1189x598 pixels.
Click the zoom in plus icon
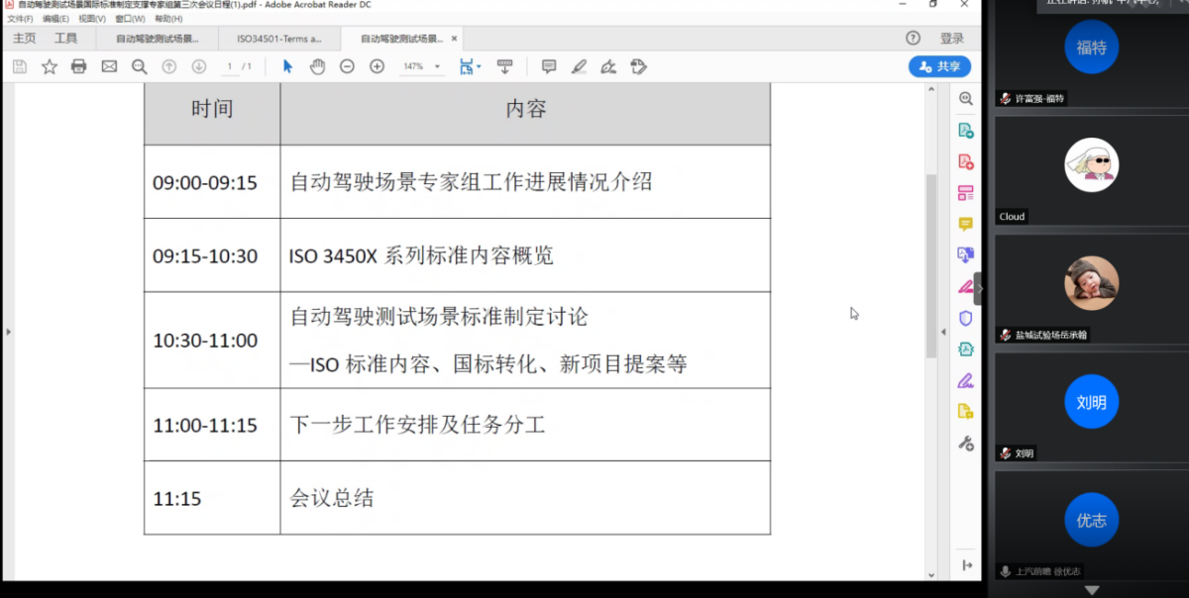[377, 66]
